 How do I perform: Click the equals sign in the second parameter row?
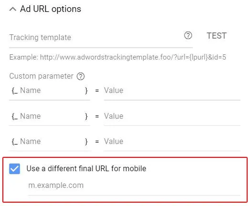click(97, 116)
